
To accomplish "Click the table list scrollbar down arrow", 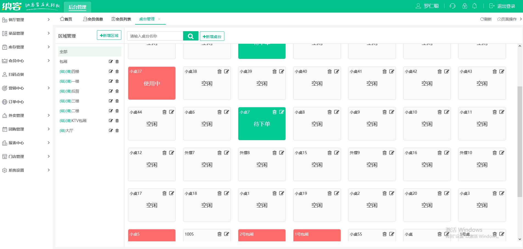I will point(520,239).
